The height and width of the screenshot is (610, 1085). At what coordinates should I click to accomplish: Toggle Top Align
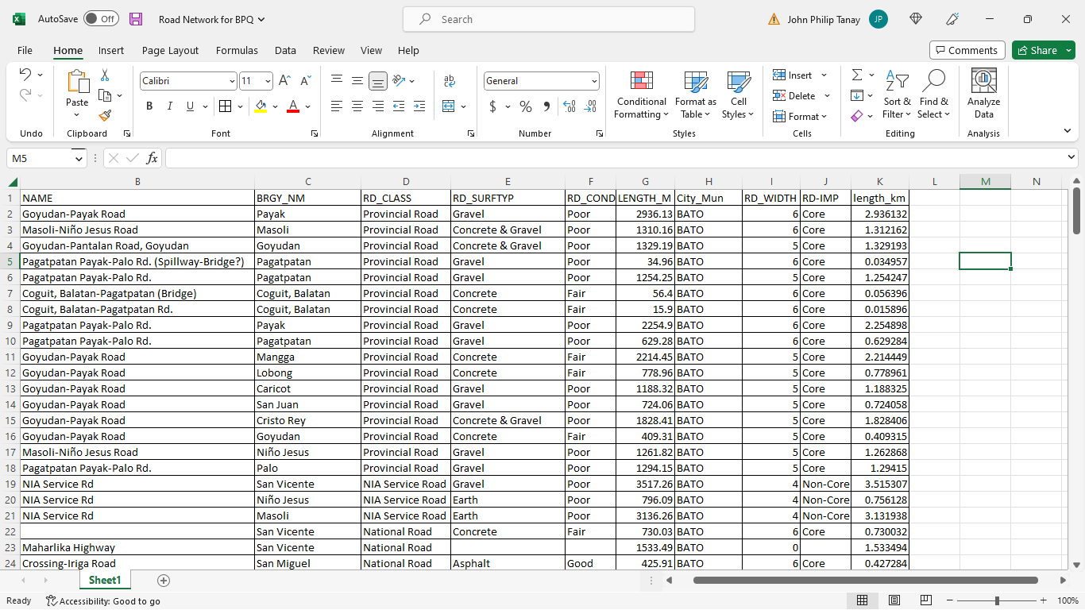(x=337, y=80)
